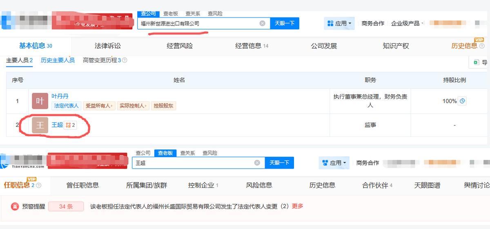Expand the upper 应用 dropdown

(x=339, y=24)
